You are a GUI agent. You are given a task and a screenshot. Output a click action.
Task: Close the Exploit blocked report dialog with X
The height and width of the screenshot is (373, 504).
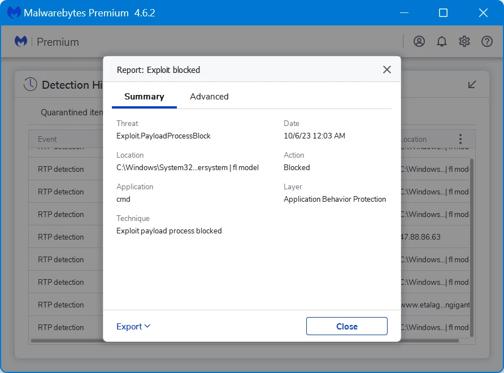387,70
